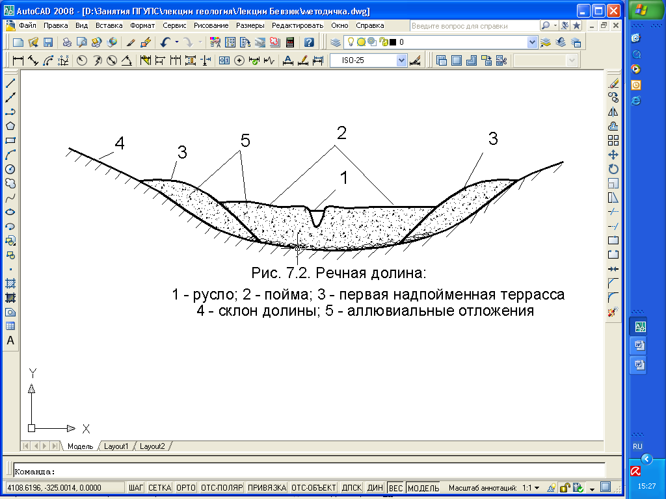Click the Explode tool
Viewport: 666px width, 499px height.
[x=613, y=312]
